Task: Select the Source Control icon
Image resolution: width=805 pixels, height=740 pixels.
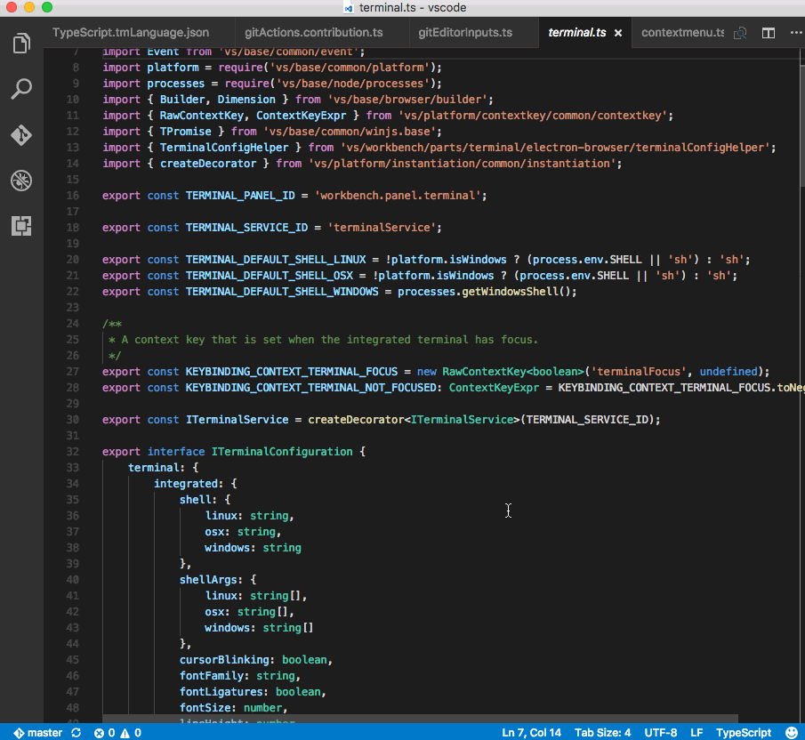Action: tap(21, 135)
